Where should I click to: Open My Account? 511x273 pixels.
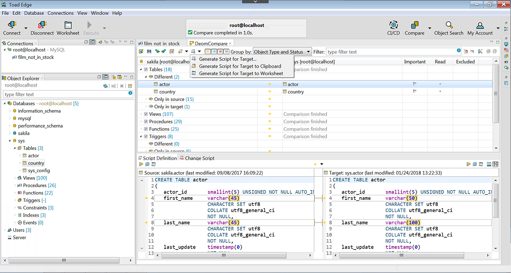pos(480,25)
